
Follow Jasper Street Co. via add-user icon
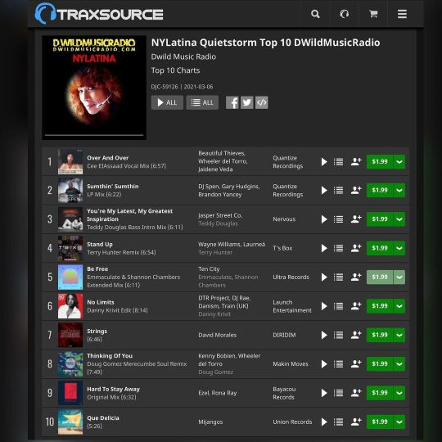356,219
